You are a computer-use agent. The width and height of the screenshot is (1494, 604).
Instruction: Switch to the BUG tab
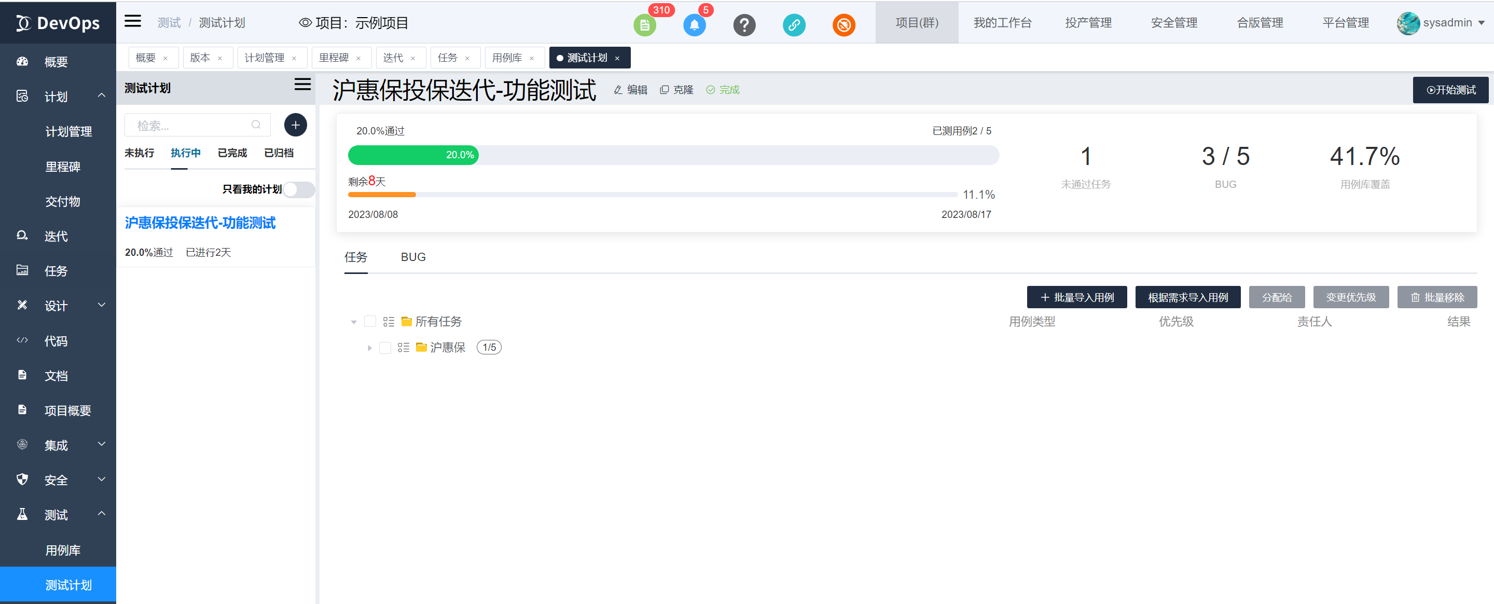click(413, 257)
